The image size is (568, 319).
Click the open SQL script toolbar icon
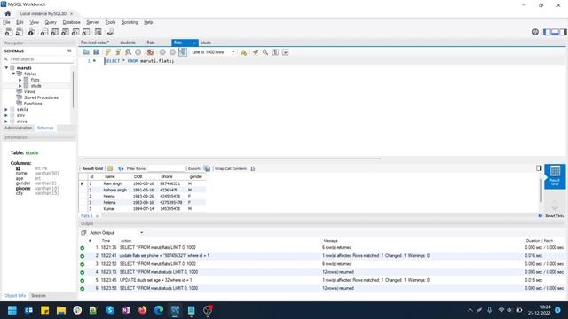pyautogui.click(x=20, y=32)
